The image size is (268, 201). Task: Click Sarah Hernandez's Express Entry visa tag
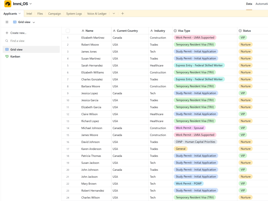click(199, 65)
